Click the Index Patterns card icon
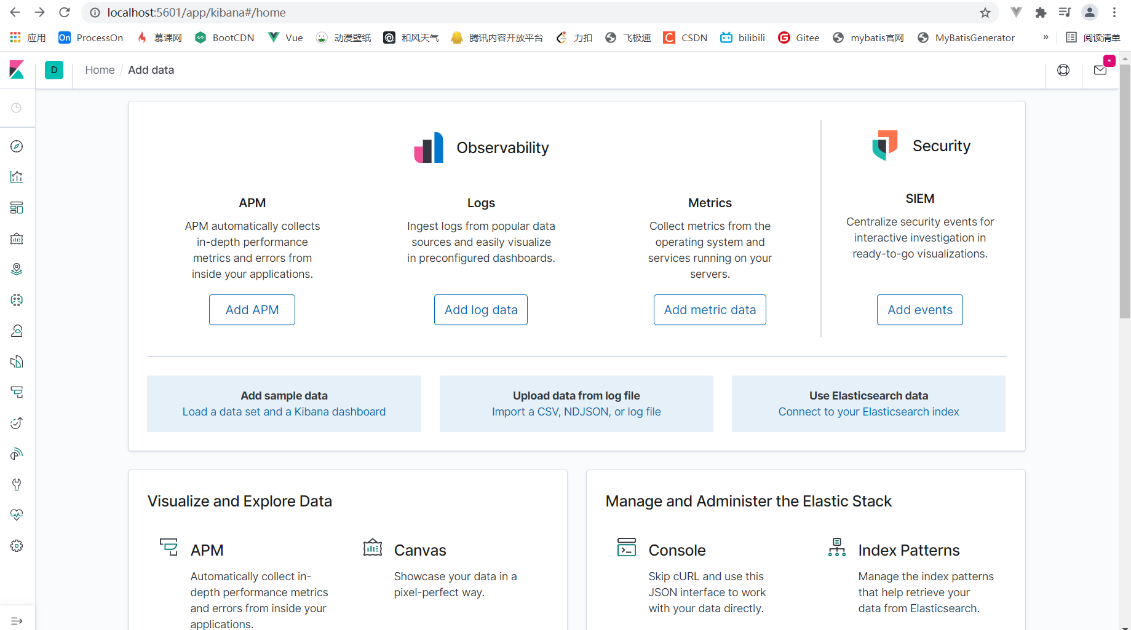Screen dimensions: 1131x630 837,547
